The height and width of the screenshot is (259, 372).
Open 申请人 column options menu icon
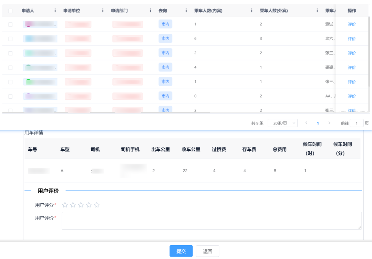coord(55,11)
